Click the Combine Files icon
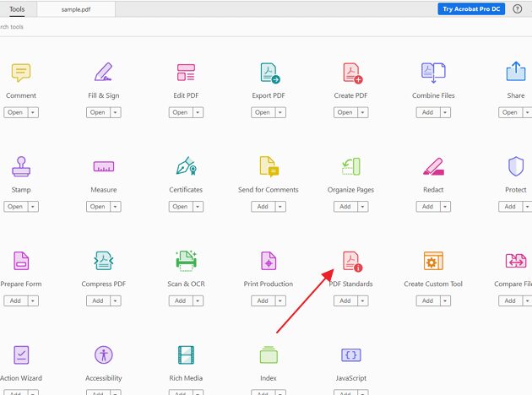Viewport: 532px width, 395px height. pos(433,73)
